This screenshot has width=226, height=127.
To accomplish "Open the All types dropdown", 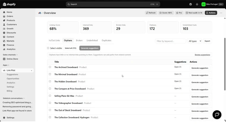I will pos(194,41).
